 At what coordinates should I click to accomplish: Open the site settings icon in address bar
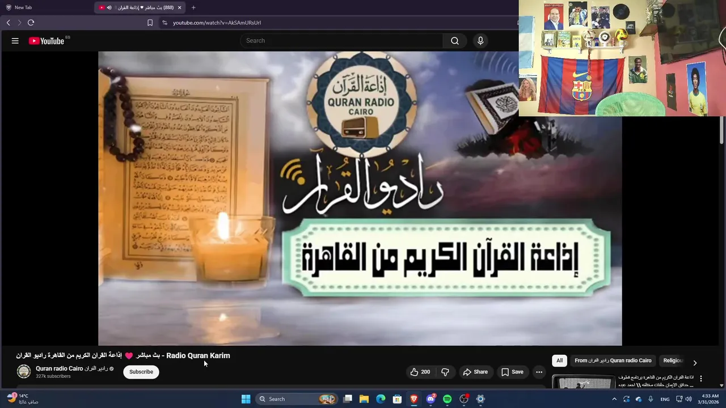pos(164,23)
